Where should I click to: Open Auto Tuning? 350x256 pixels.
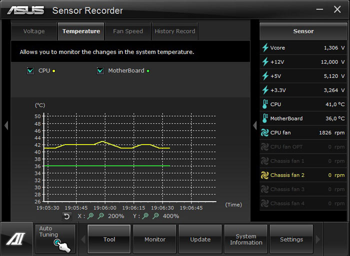55,239
